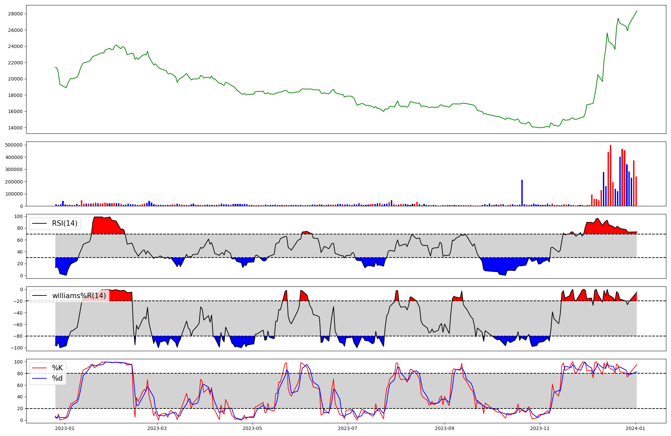Click the 2023-05 x-axis date label
Image resolution: width=671 pixels, height=436 pixels.
coord(252,428)
